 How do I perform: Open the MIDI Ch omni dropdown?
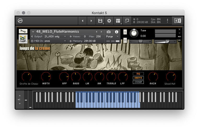pyautogui.click(x=49, y=41)
